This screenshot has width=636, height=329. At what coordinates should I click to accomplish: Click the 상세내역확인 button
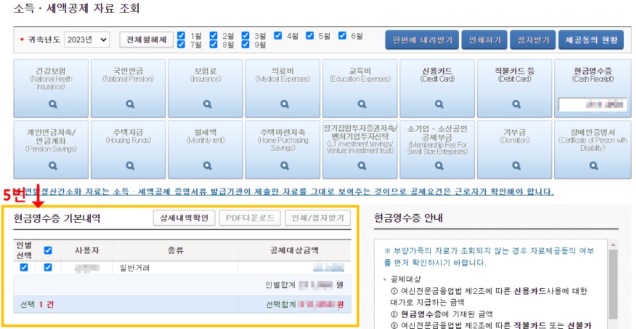tap(184, 218)
